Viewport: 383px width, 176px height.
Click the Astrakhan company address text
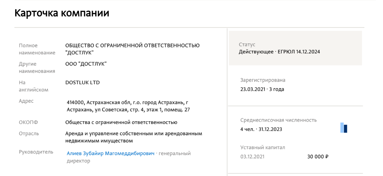point(128,106)
